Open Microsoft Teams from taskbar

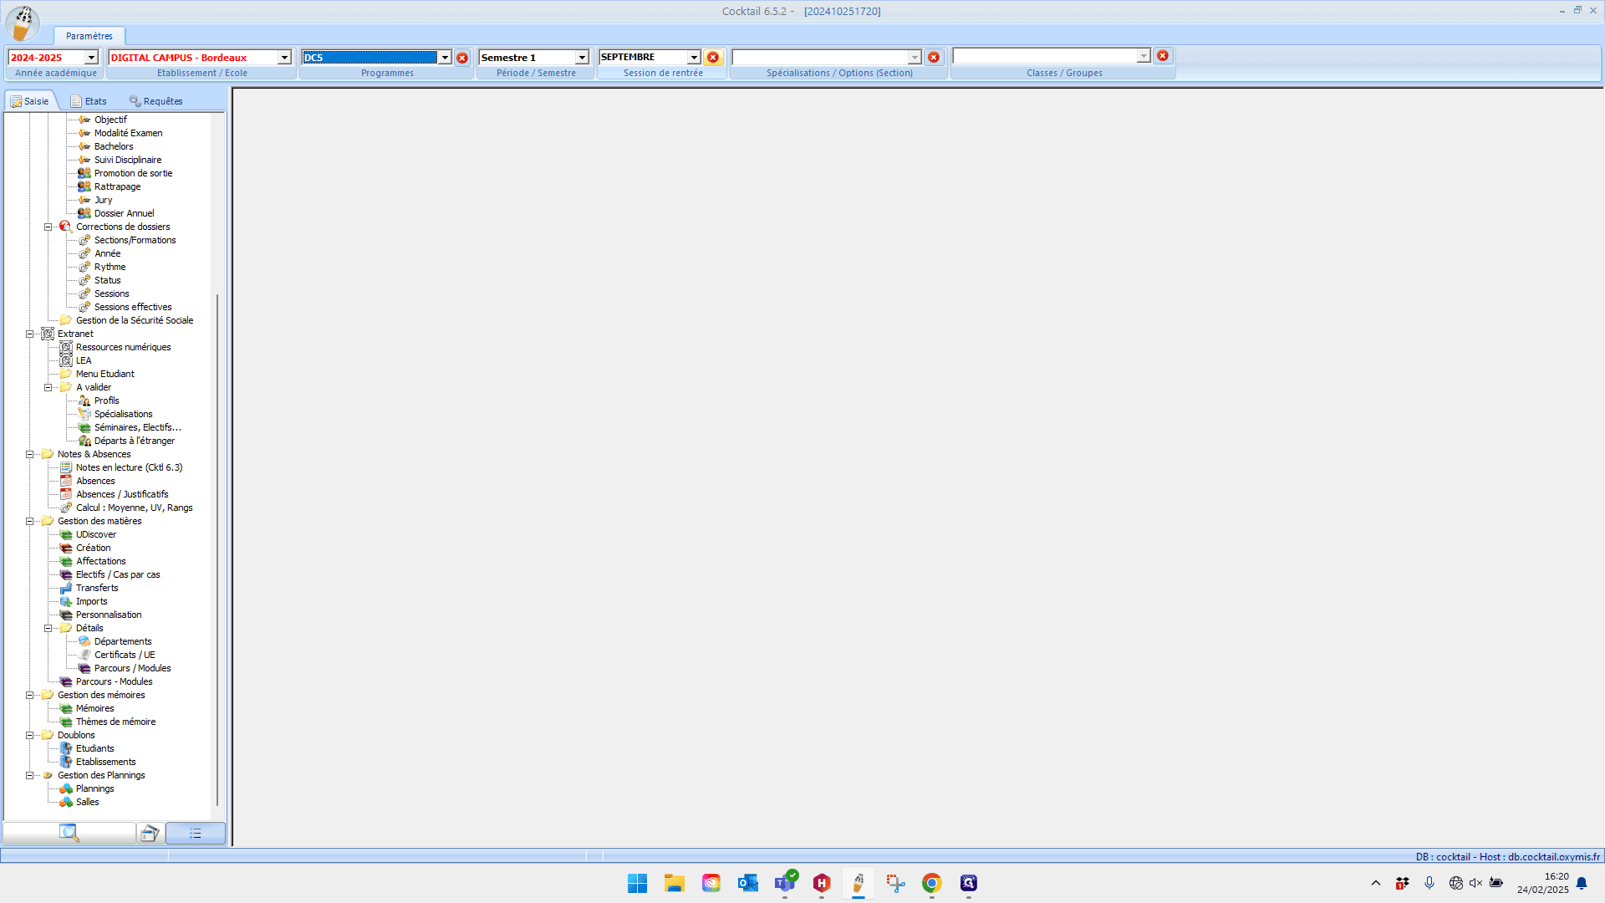[785, 883]
